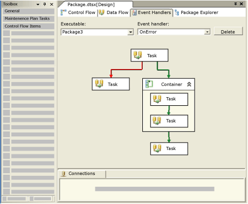This screenshot has width=248, height=204.
Task: Select the second Task inside the Container
Action: pyautogui.click(x=169, y=121)
